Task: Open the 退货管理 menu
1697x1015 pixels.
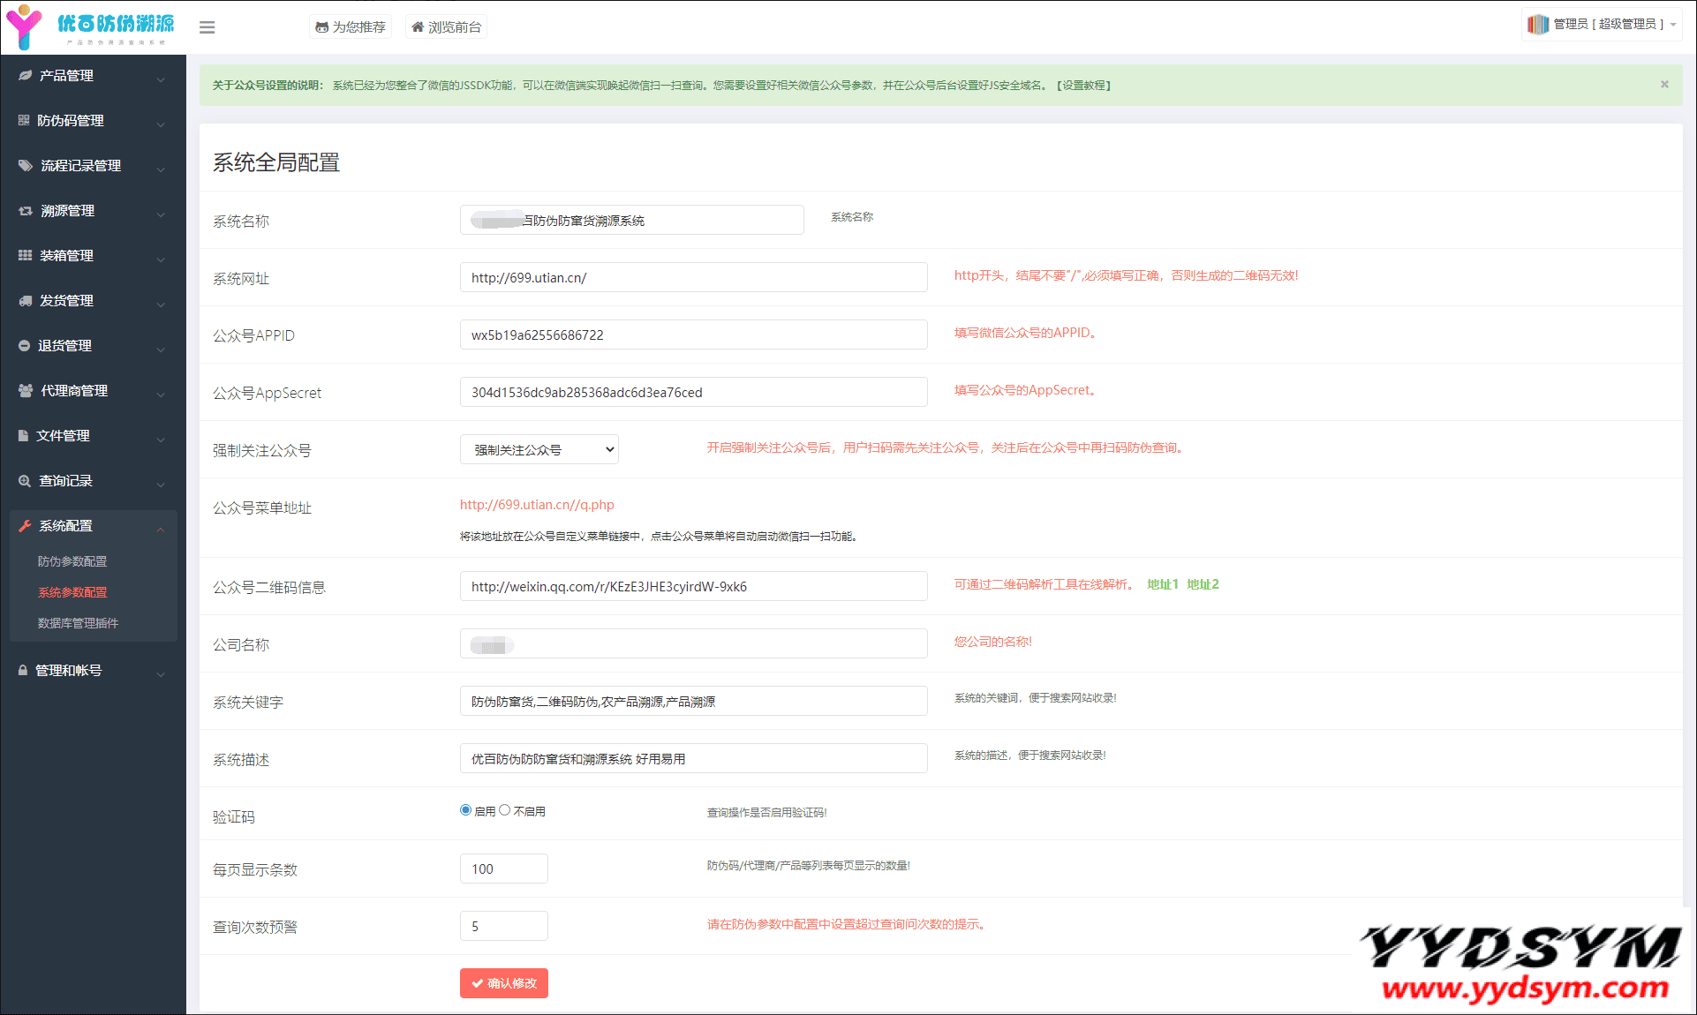Action: (x=93, y=346)
